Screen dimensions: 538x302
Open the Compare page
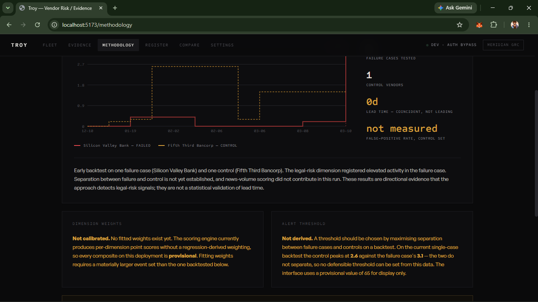click(189, 45)
